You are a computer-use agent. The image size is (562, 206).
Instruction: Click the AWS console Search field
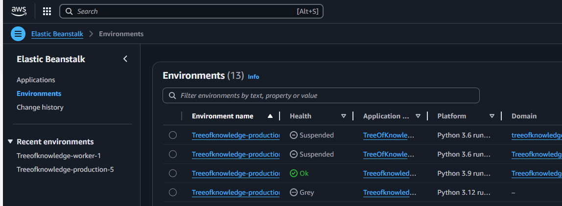coord(191,11)
